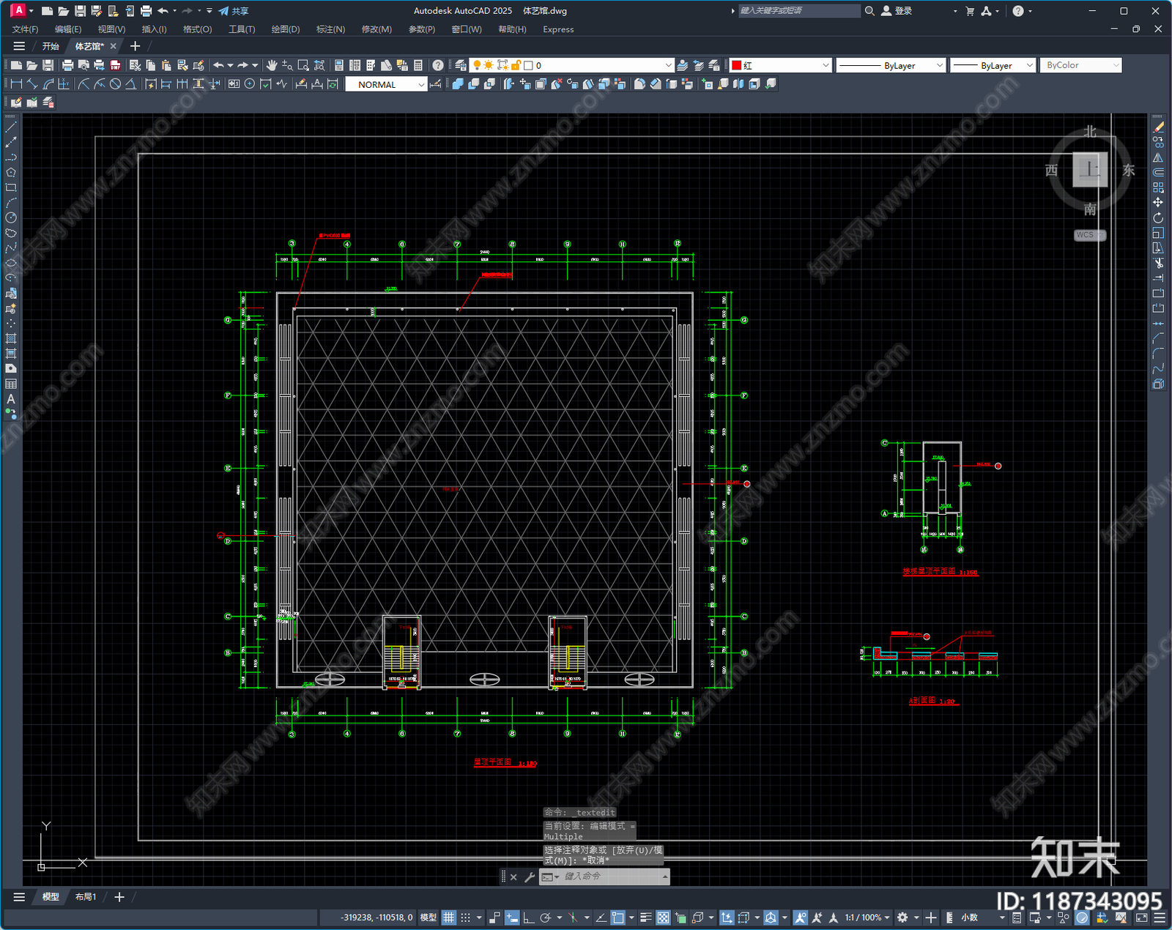Click the WCS label under ViewCube

[1089, 235]
